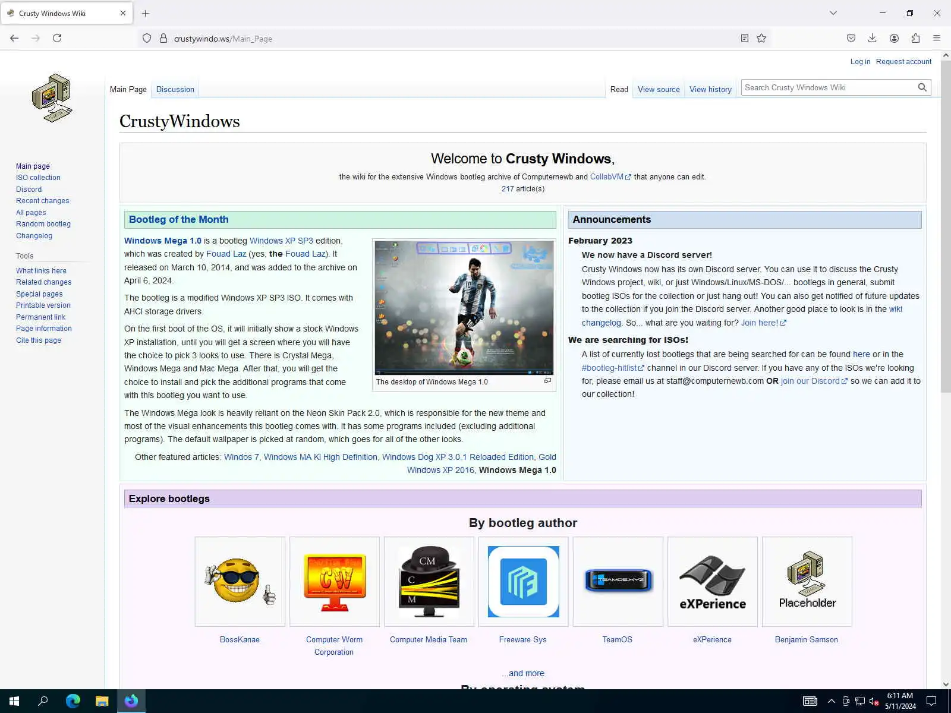
Task: Open the ...and more authors link
Action: 523,673
